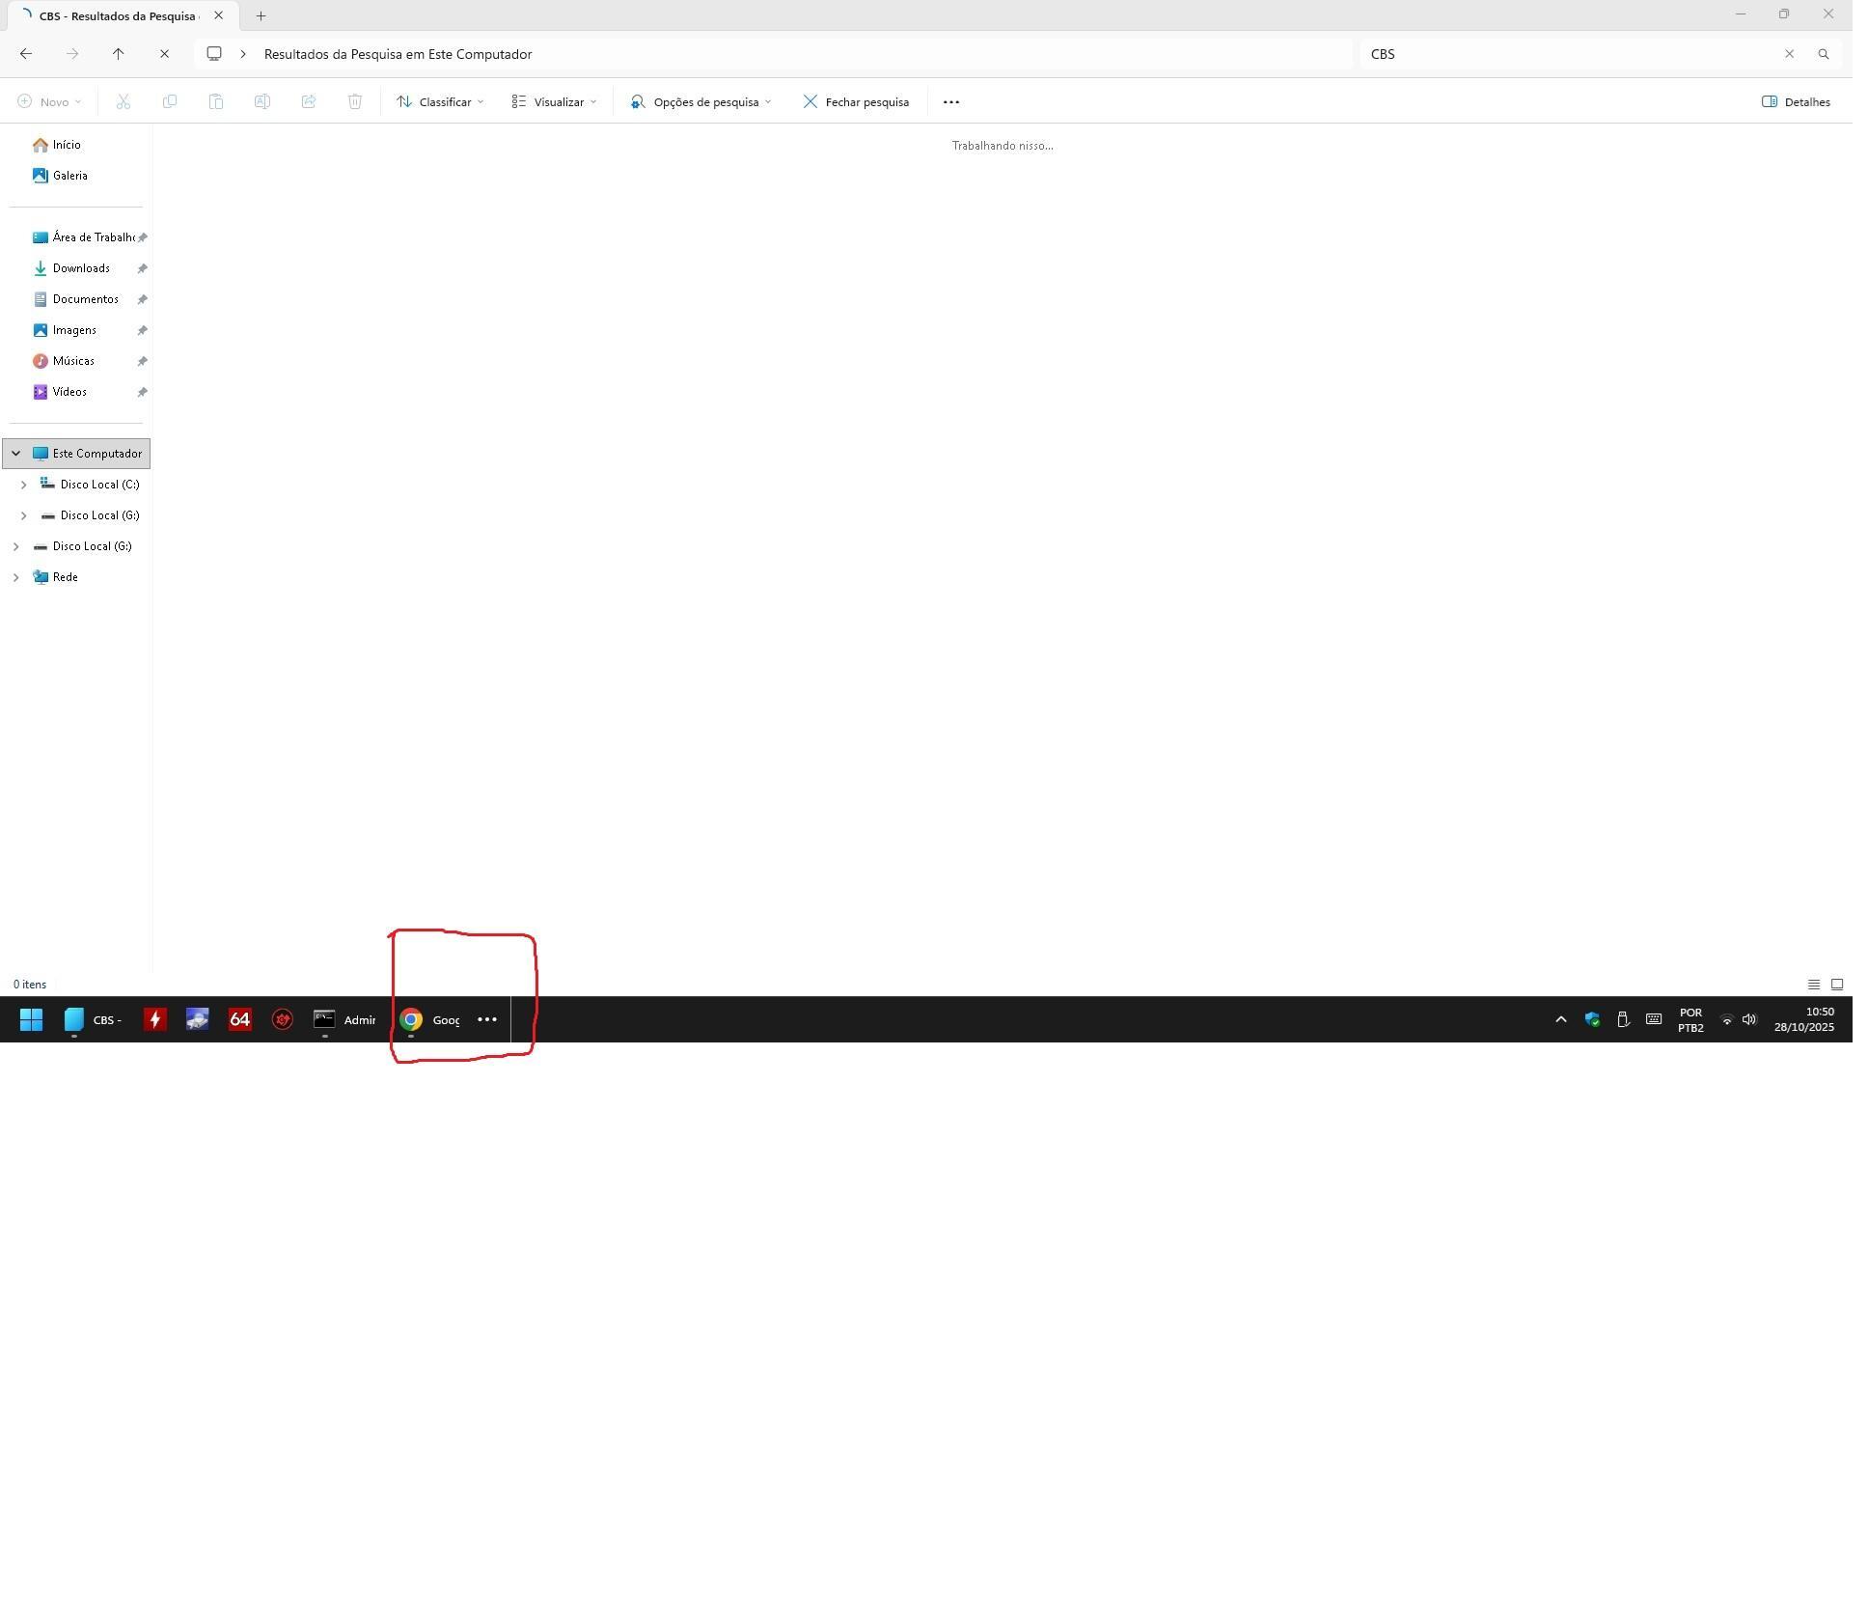The height and width of the screenshot is (1611, 1868).
Task: Stop the search loading
Action: [164, 54]
